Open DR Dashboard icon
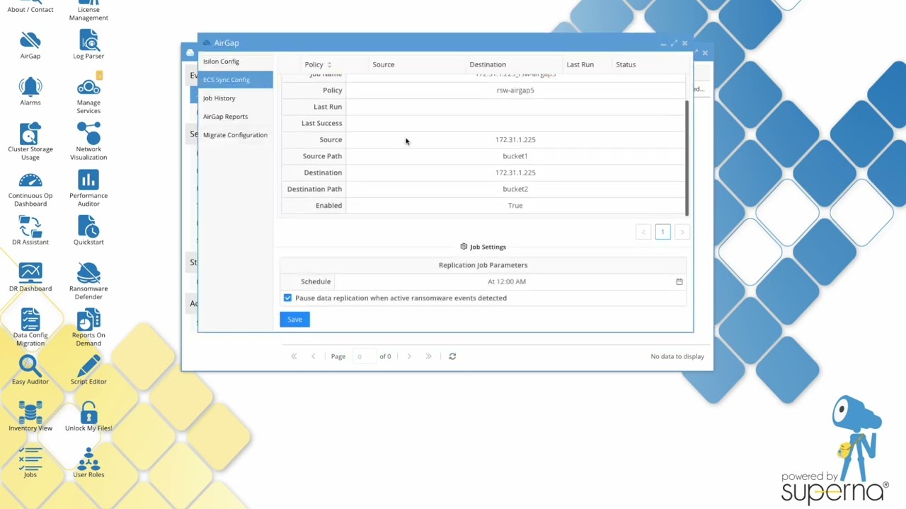906x509 pixels. click(30, 277)
